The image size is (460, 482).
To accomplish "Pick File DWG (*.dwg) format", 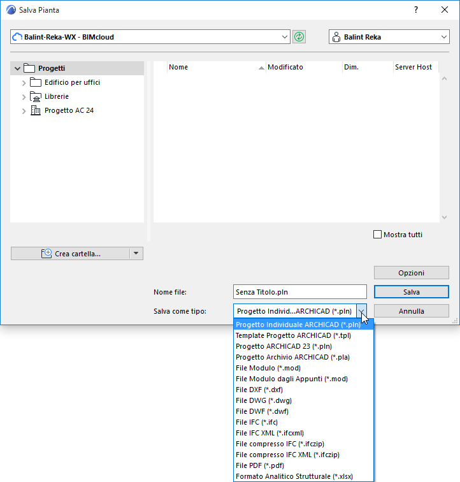I will [304, 400].
